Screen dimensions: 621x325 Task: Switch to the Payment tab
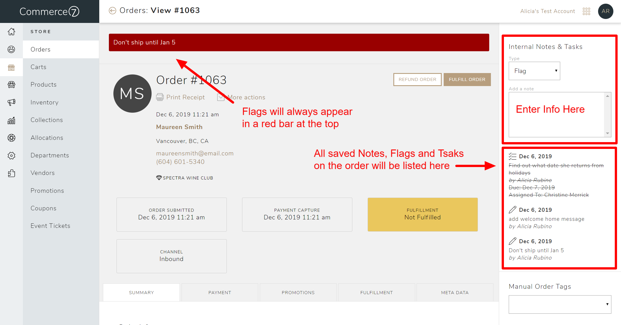220,292
